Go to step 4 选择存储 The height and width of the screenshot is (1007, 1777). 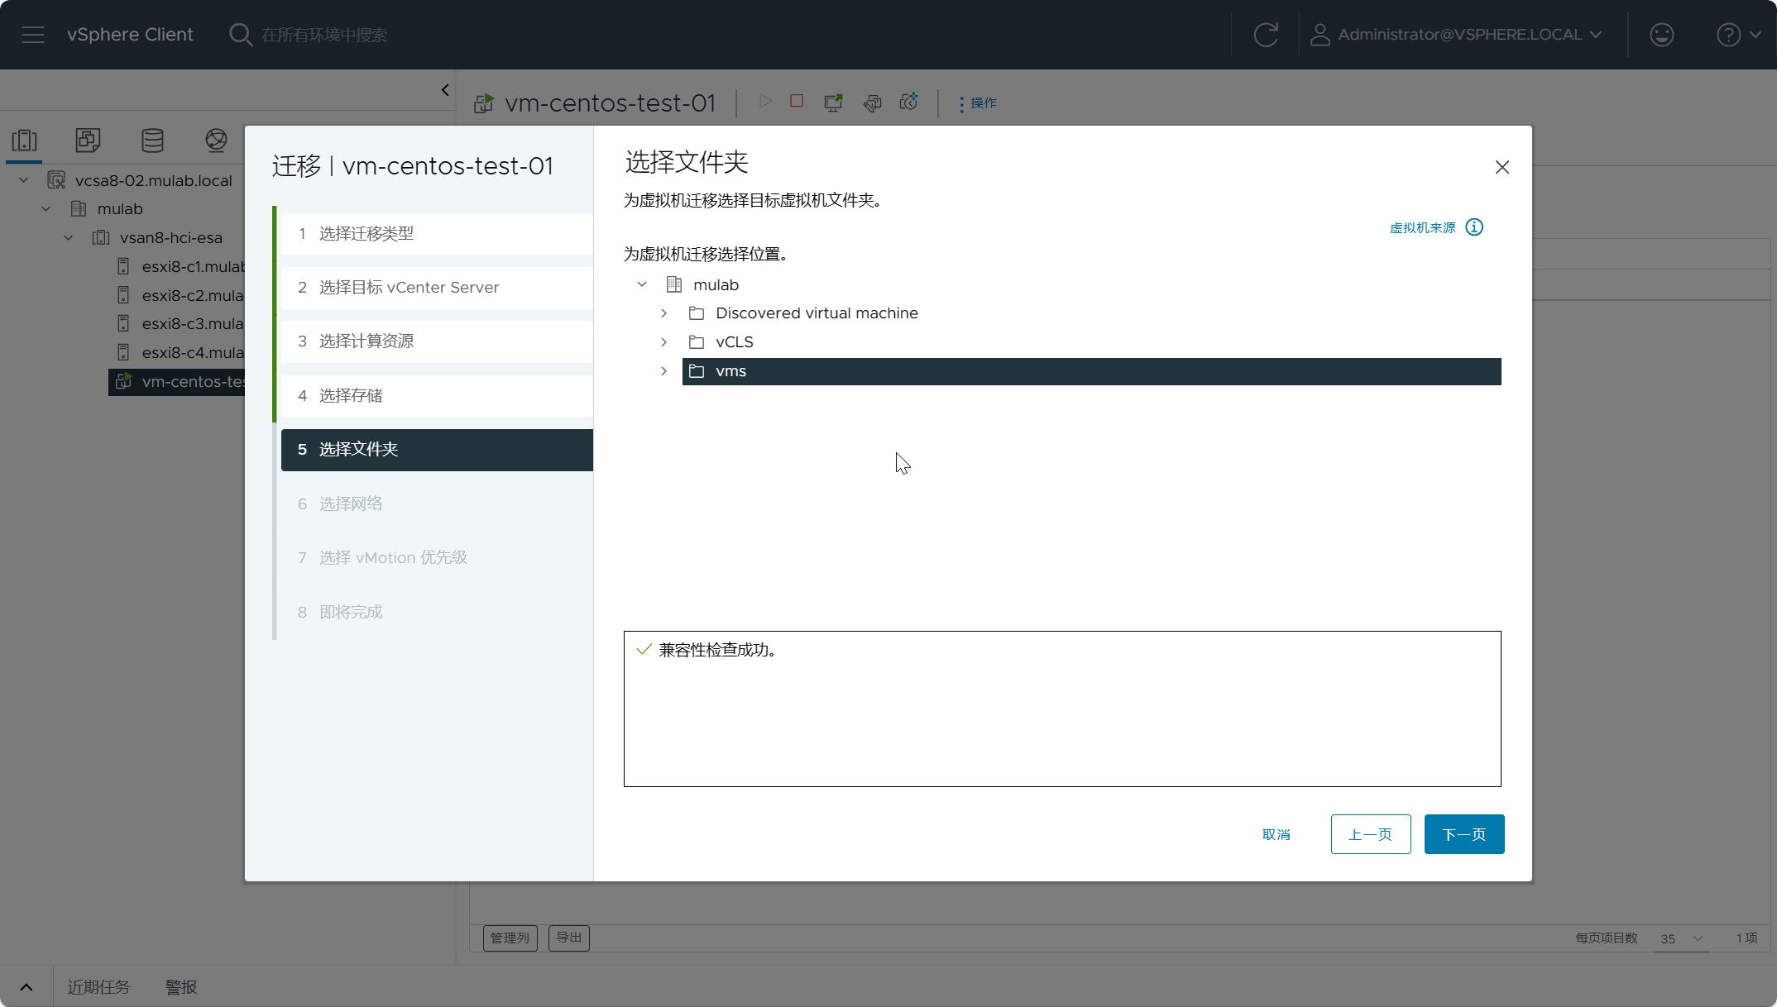[437, 396]
